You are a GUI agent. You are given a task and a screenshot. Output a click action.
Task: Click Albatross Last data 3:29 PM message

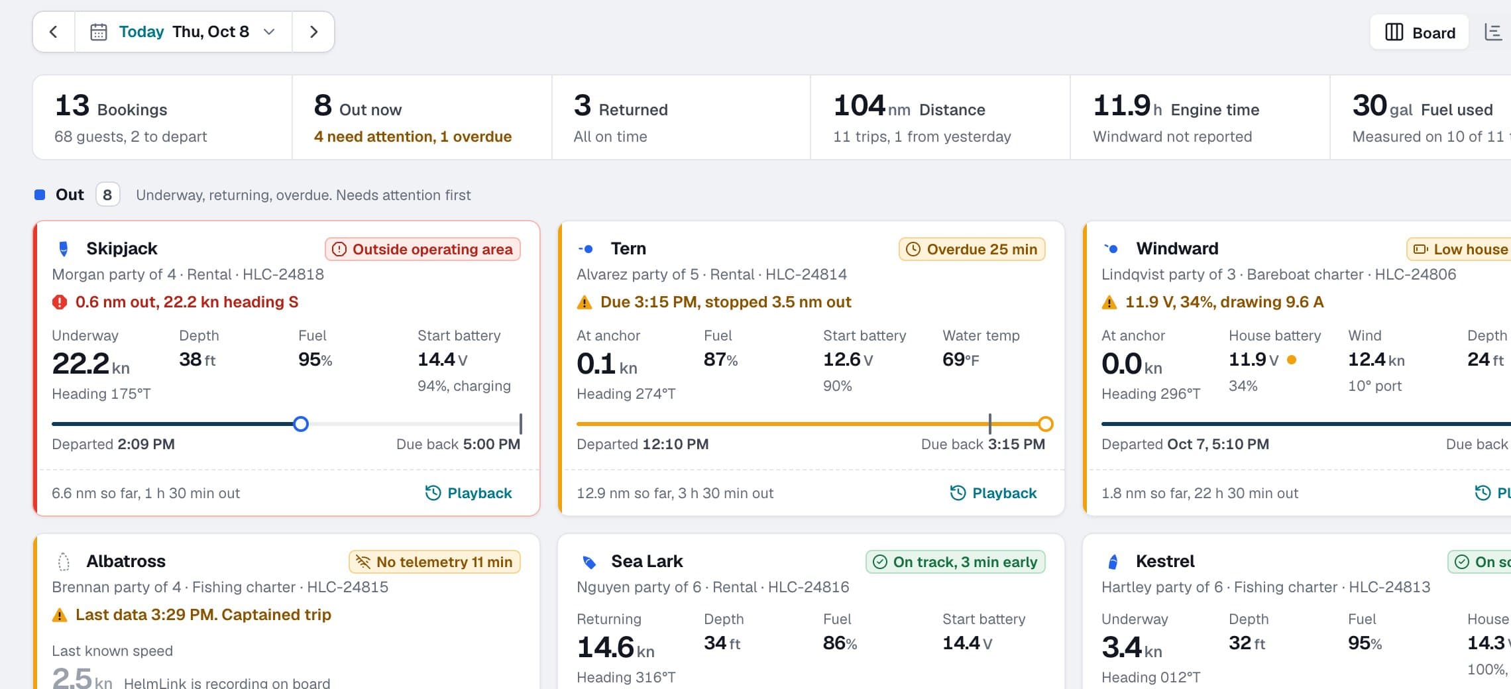pyautogui.click(x=203, y=615)
